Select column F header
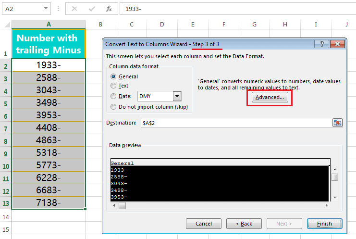The image size is (356, 239). coord(223,25)
